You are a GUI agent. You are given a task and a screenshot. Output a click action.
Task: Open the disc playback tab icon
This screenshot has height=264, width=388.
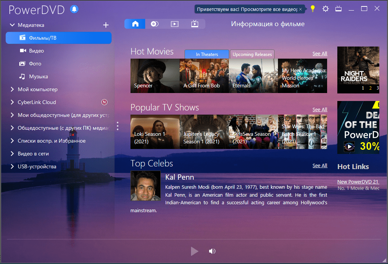[x=155, y=24]
